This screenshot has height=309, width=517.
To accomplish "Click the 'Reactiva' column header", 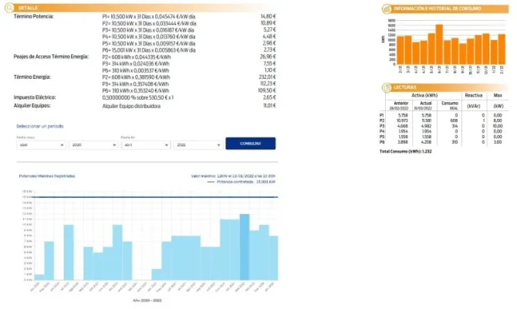I will [x=474, y=96].
